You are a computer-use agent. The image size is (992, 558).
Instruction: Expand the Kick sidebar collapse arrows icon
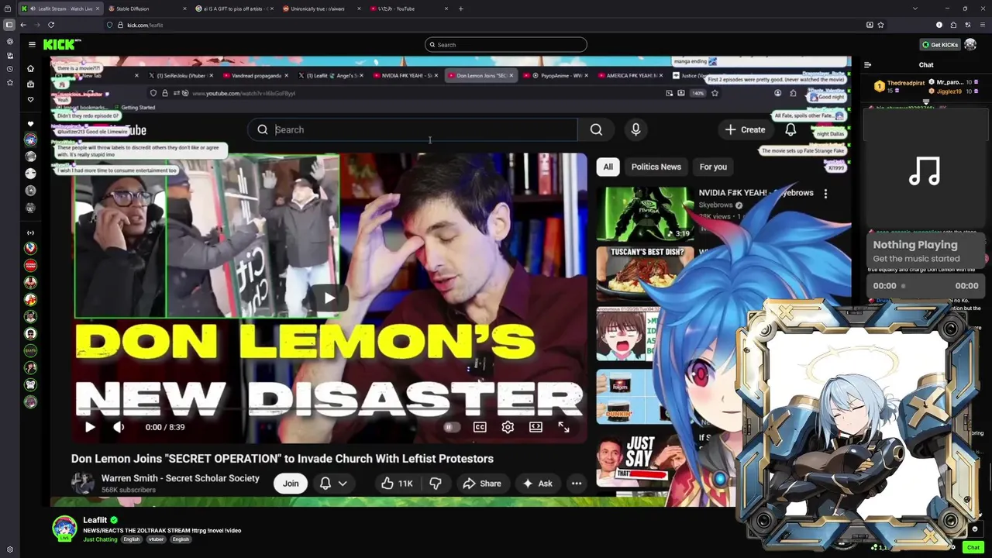click(x=30, y=232)
